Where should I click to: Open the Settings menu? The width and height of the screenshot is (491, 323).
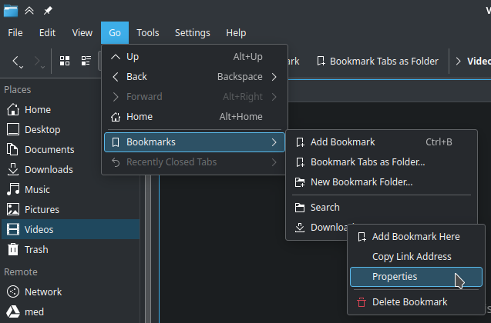[x=192, y=33]
